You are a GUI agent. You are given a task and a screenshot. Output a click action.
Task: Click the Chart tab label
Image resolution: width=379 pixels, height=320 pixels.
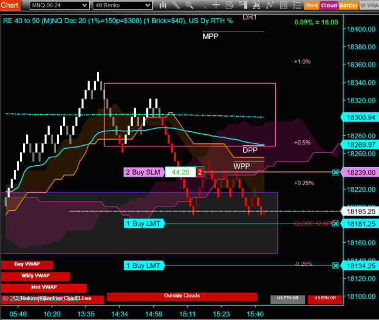10,5
